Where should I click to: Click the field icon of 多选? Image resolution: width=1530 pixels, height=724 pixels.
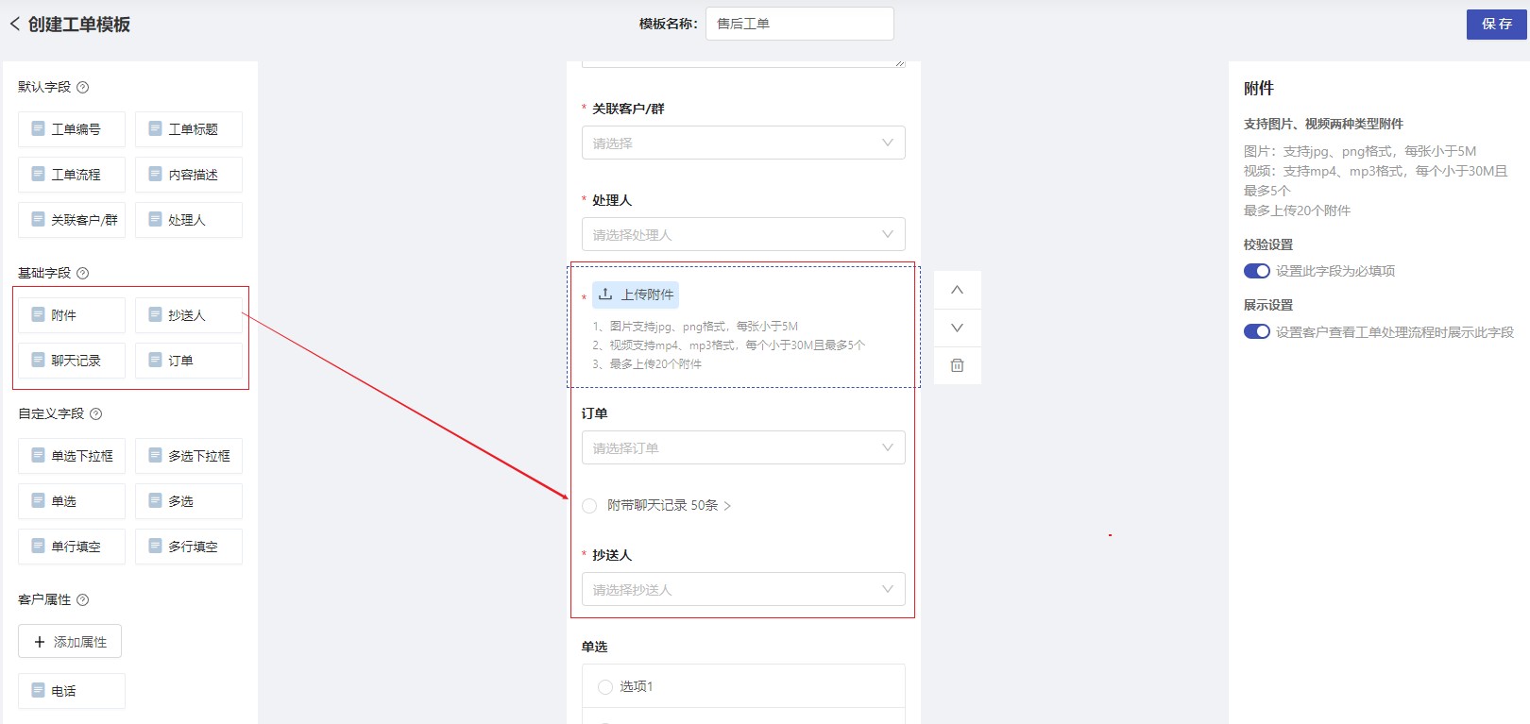(x=155, y=500)
